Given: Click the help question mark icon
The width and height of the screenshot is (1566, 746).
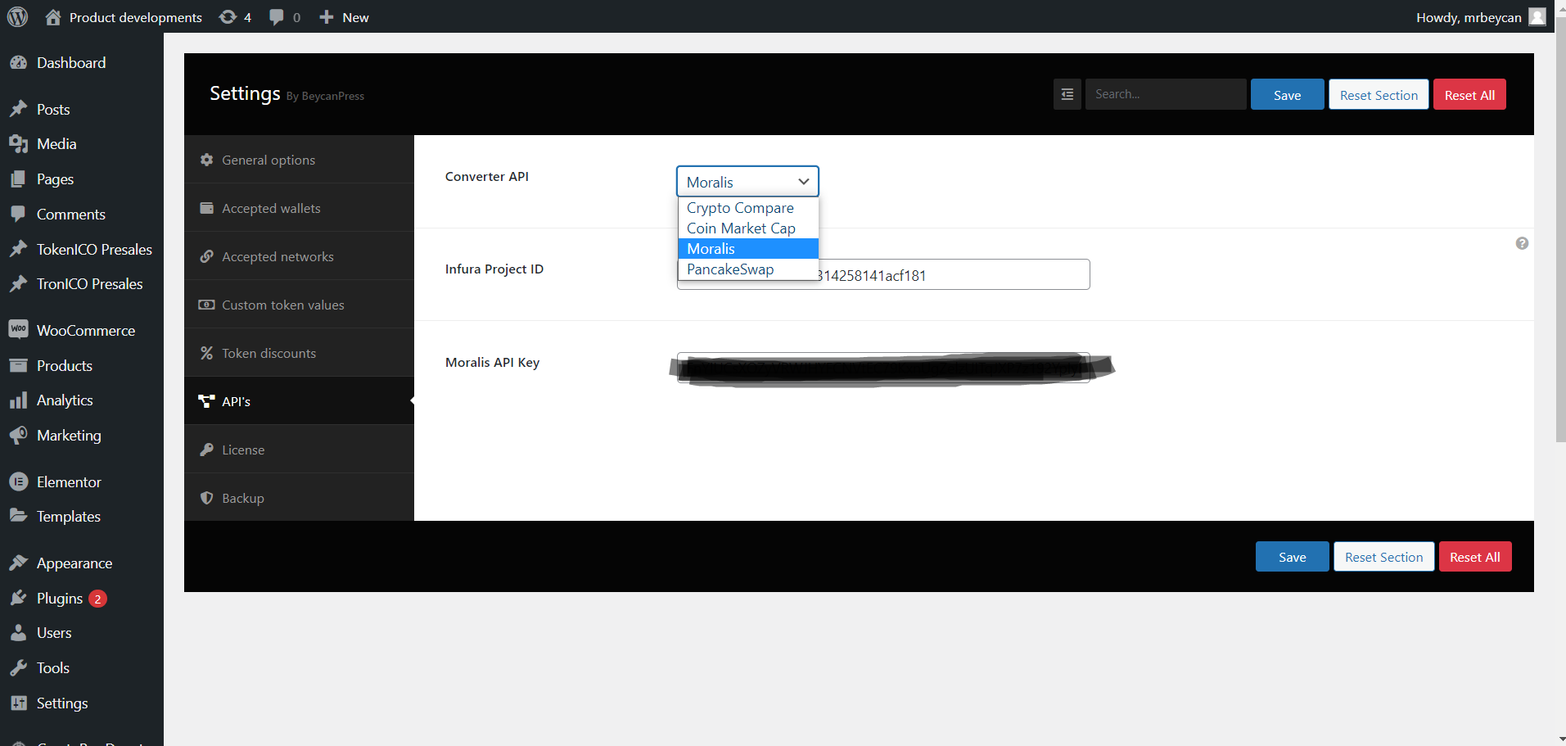Looking at the screenshot, I should 1522,243.
